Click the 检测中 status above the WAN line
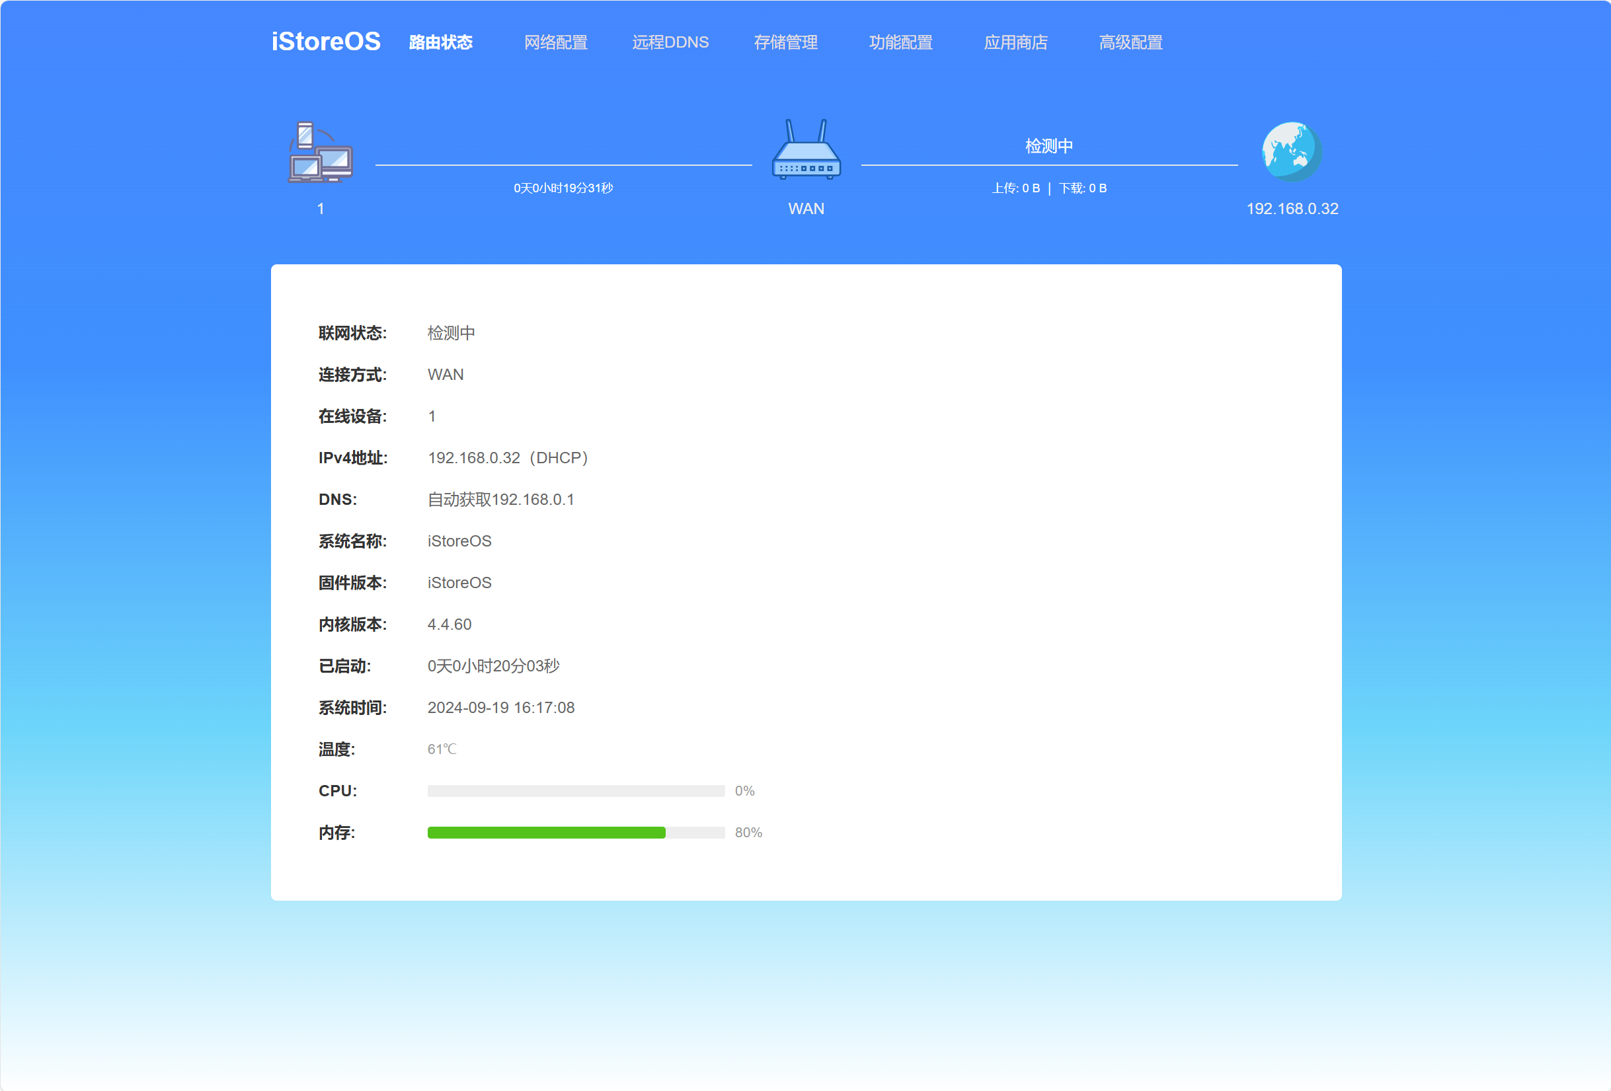This screenshot has width=1611, height=1091. [x=1050, y=146]
